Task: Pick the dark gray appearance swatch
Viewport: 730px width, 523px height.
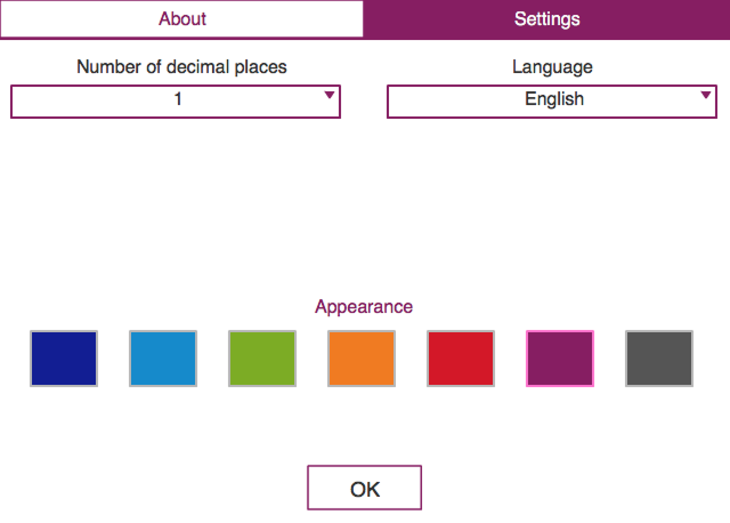Action: (659, 359)
